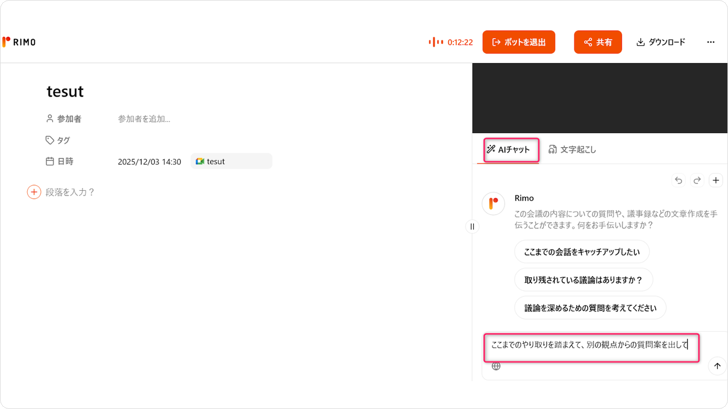Click the 段落を入力？ placeholder

point(70,192)
